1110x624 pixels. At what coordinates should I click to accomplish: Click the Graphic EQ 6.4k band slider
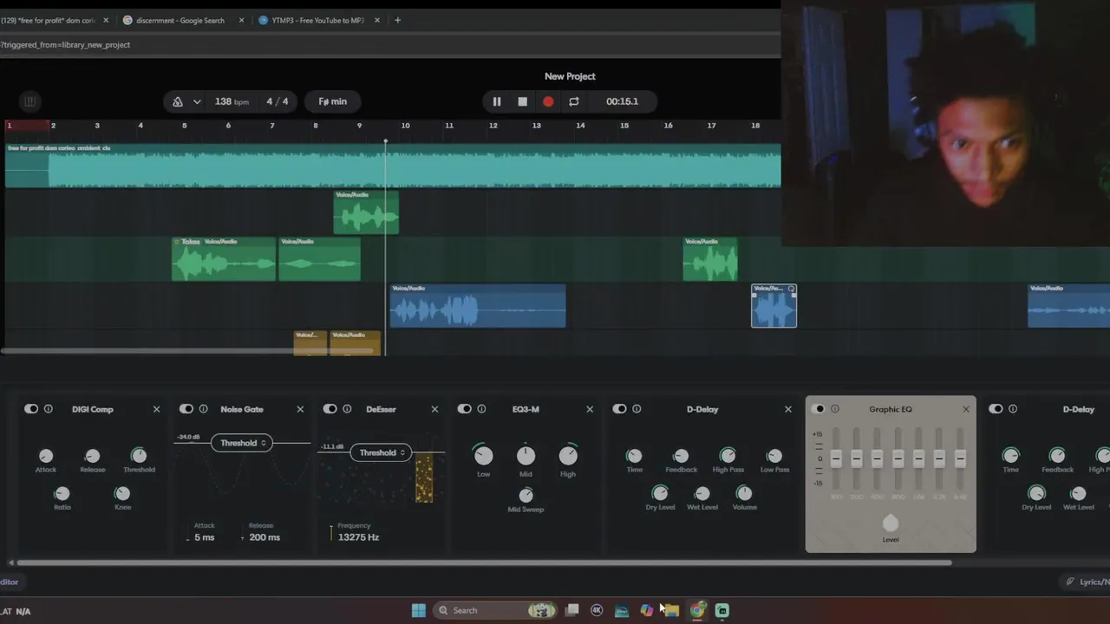tap(960, 459)
